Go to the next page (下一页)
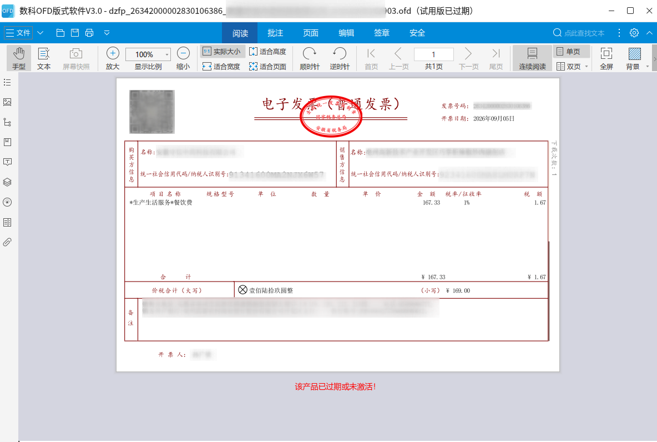This screenshot has width=657, height=442. pyautogui.click(x=468, y=58)
